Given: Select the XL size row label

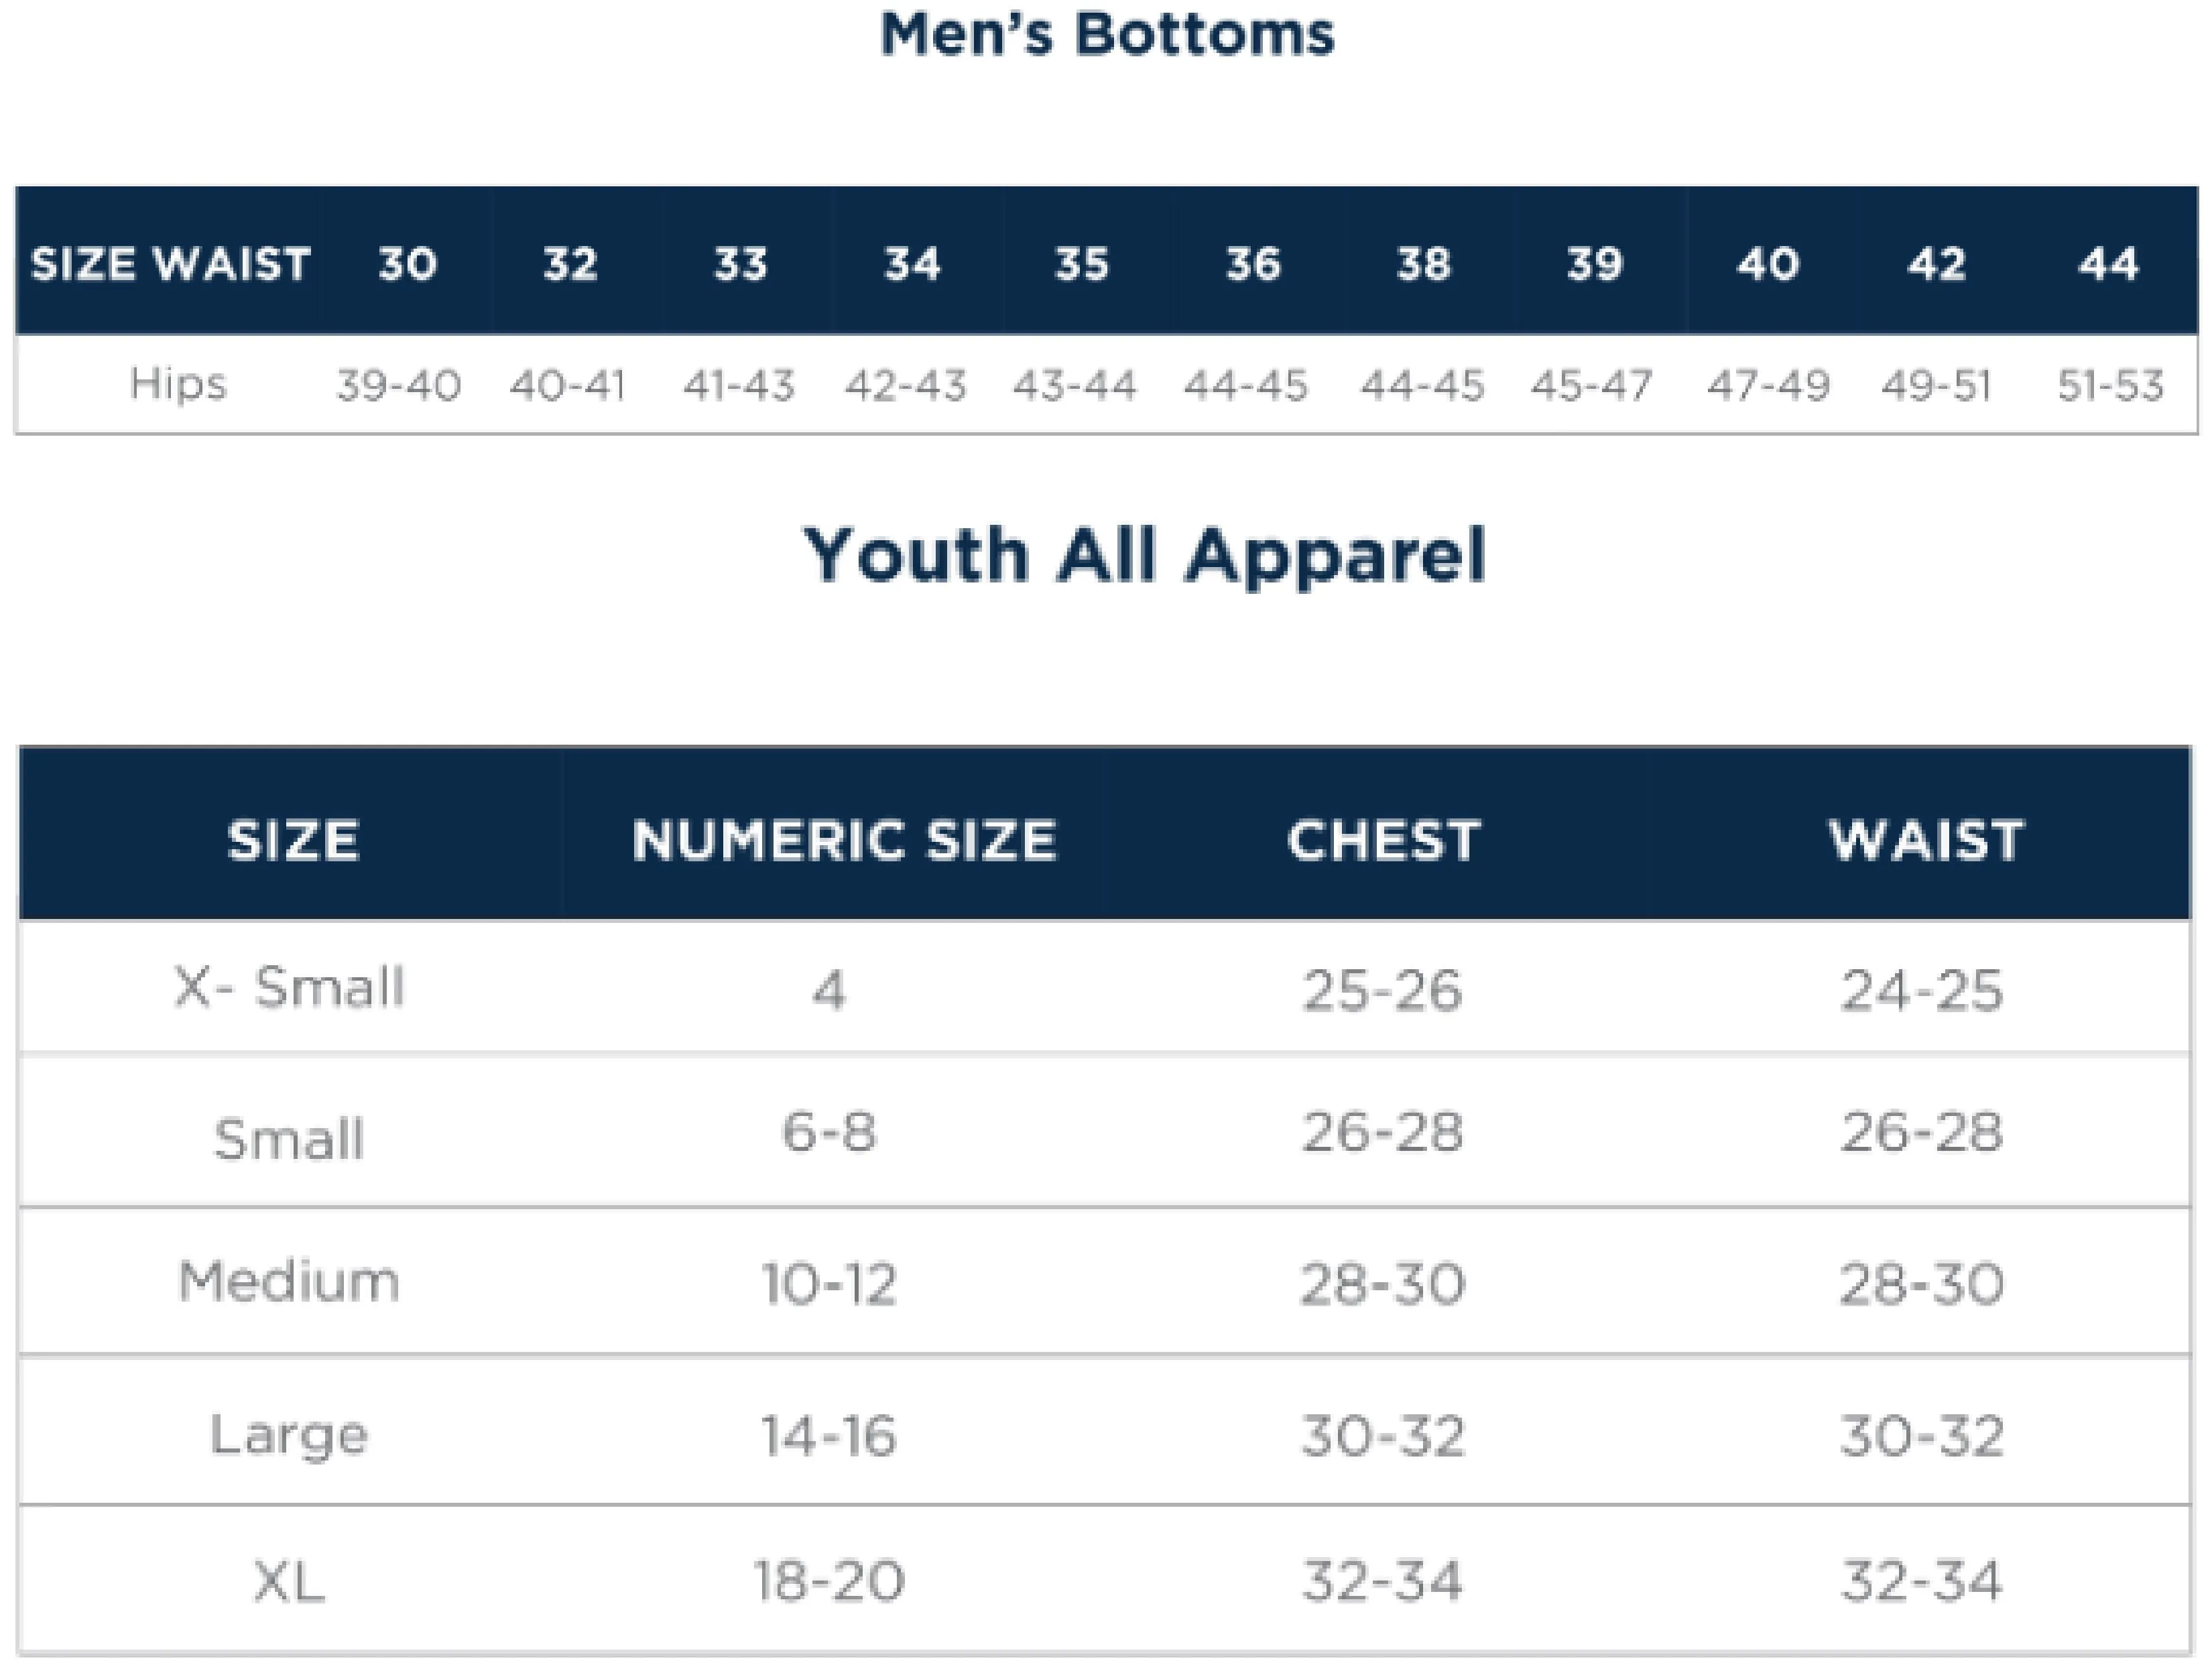Looking at the screenshot, I should [x=289, y=1582].
